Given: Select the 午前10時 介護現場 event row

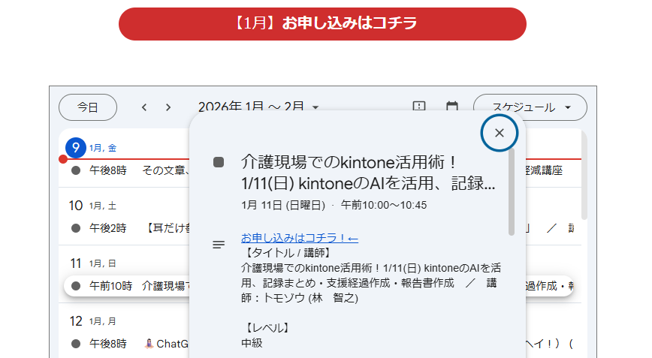Looking at the screenshot, I should [x=128, y=286].
